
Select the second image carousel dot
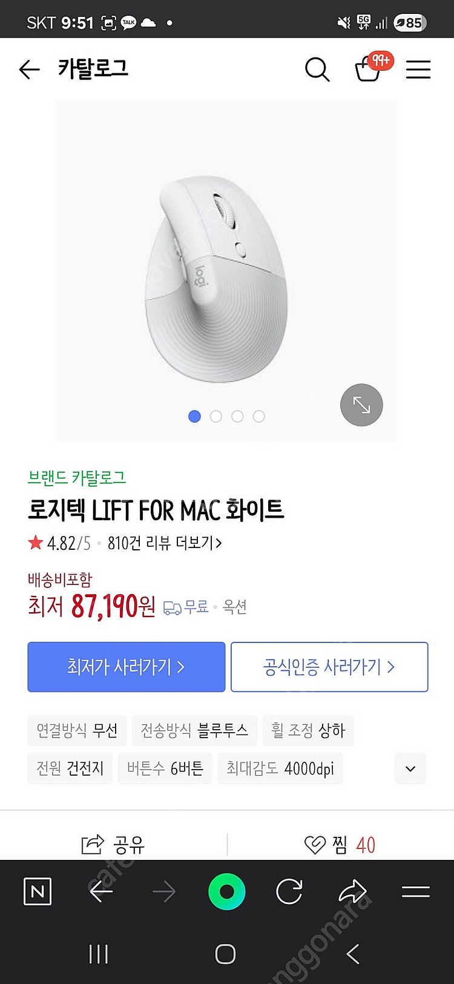[216, 417]
